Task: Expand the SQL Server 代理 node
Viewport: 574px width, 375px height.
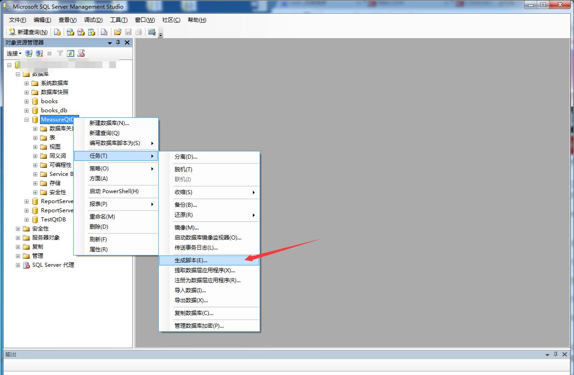Action: 18,265
